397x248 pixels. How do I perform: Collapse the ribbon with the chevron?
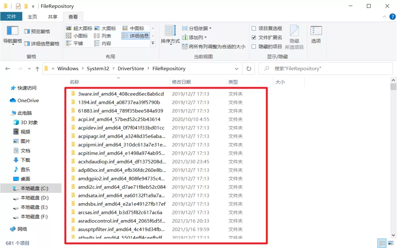coord(385,17)
